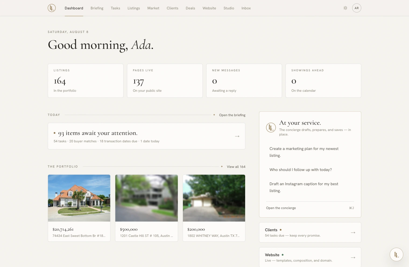Screen dimensions: 409x267
Task: Go to the Inbox tab
Action: (x=246, y=8)
